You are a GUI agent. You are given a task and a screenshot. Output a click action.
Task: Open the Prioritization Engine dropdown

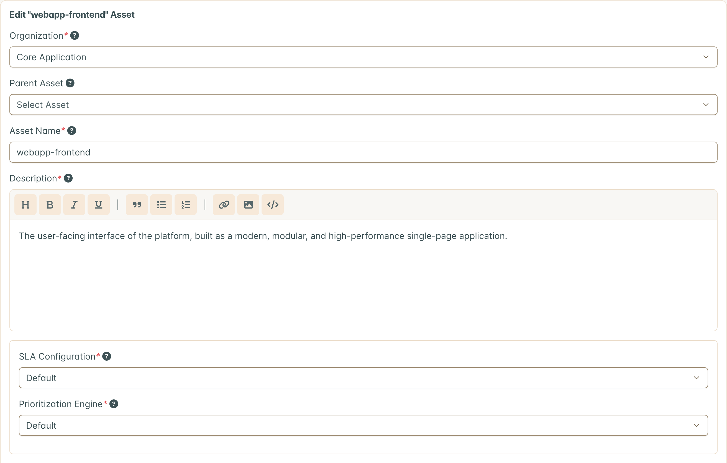[363, 425]
